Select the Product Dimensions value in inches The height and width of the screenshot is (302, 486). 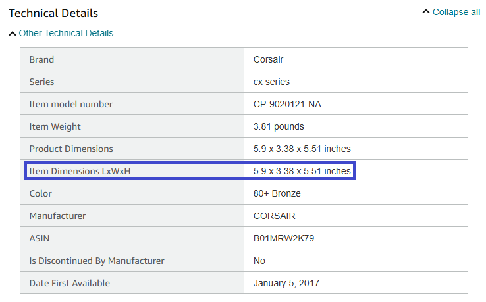(302, 149)
